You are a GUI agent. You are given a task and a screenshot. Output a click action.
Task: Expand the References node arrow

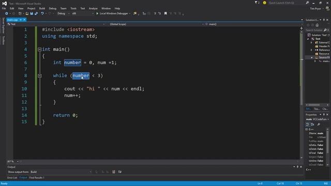311,50
